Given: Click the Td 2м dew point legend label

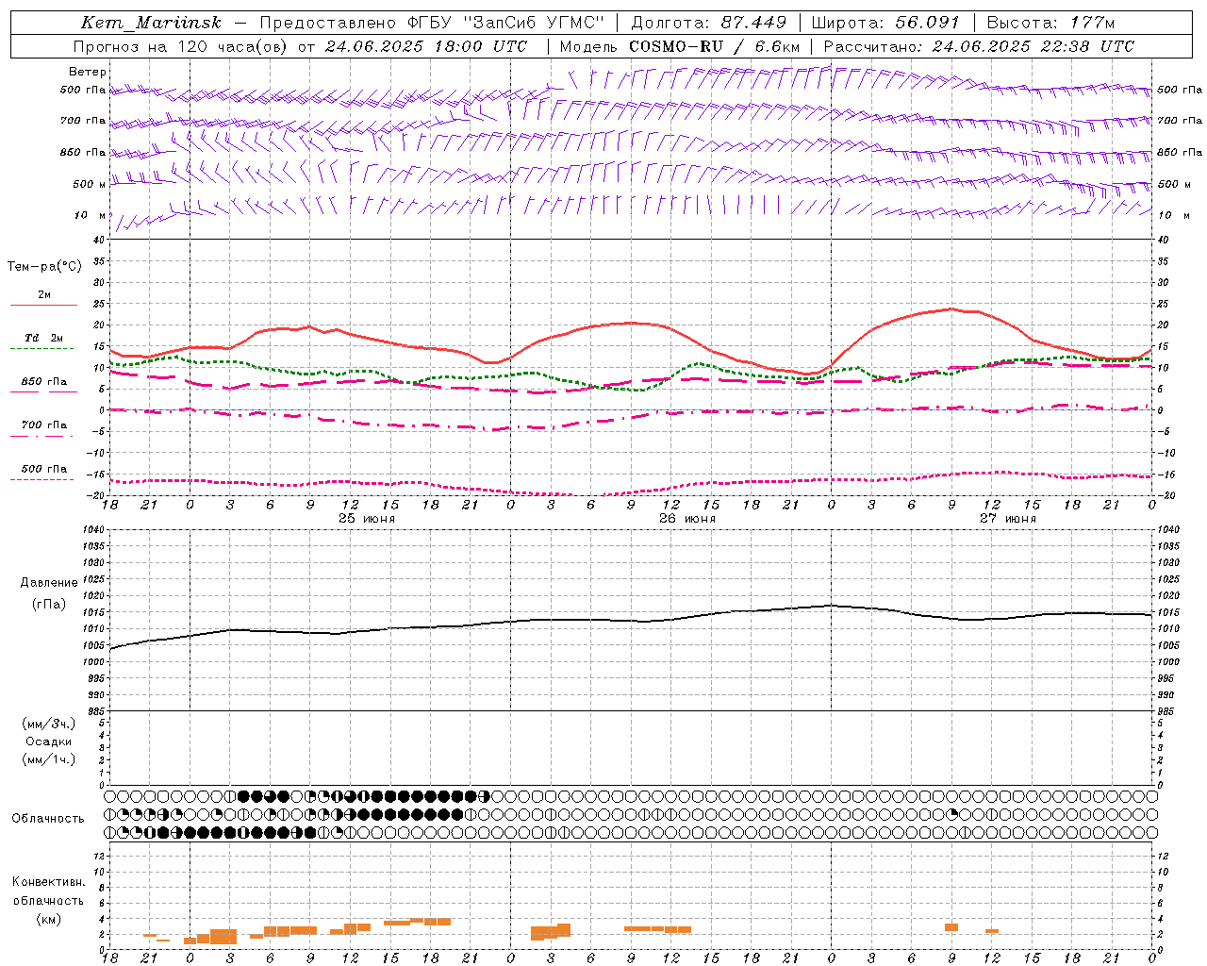Looking at the screenshot, I should [x=44, y=338].
